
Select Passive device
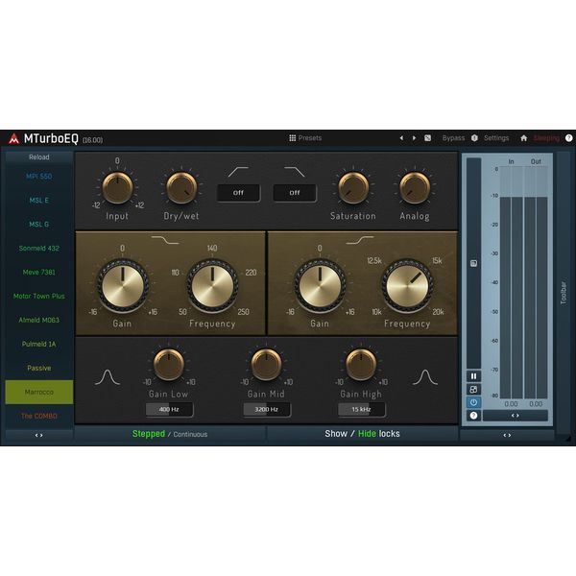[x=39, y=368]
